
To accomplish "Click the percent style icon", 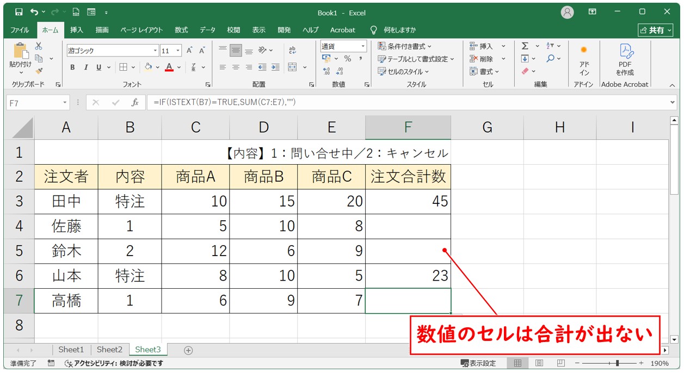I will pyautogui.click(x=347, y=59).
